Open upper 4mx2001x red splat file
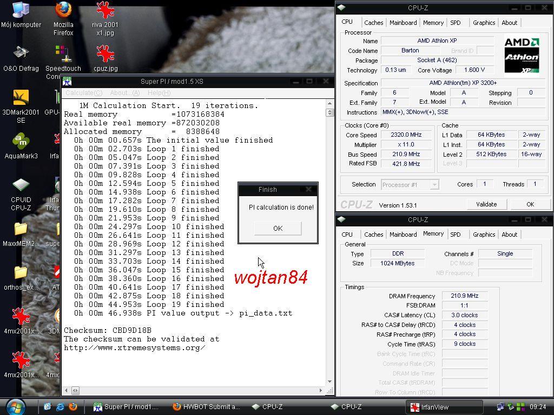 pos(21,321)
